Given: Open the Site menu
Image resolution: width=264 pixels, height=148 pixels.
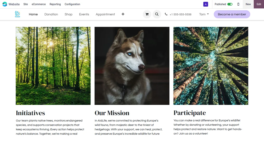Looking at the screenshot, I should [25, 4].
